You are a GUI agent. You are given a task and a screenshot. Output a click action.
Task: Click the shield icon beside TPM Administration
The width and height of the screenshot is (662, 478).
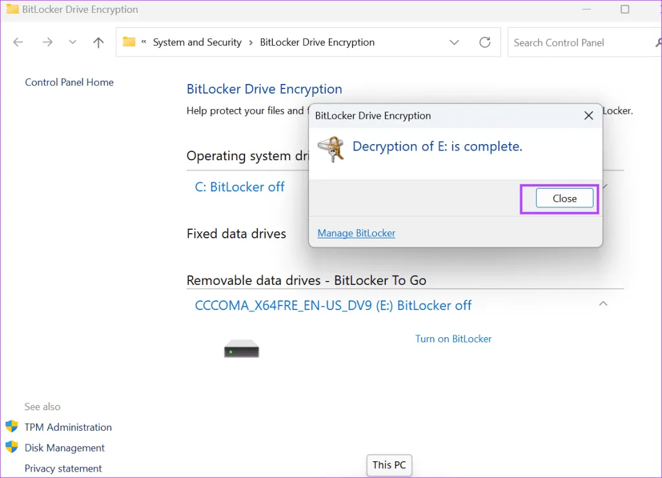pyautogui.click(x=12, y=427)
